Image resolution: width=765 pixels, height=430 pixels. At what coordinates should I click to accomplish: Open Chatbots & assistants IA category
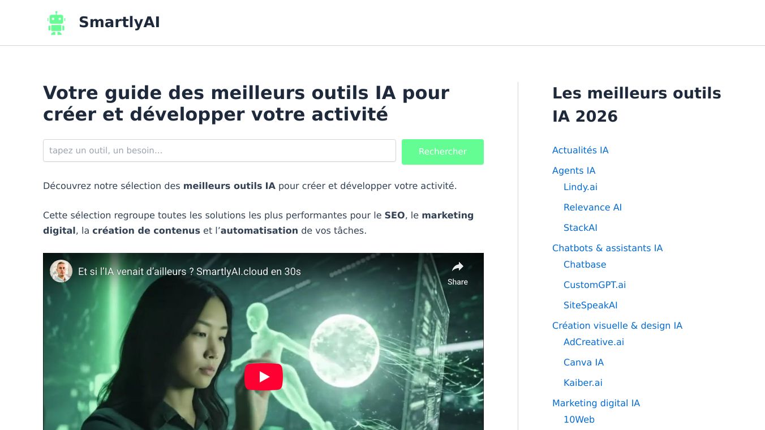(x=607, y=248)
